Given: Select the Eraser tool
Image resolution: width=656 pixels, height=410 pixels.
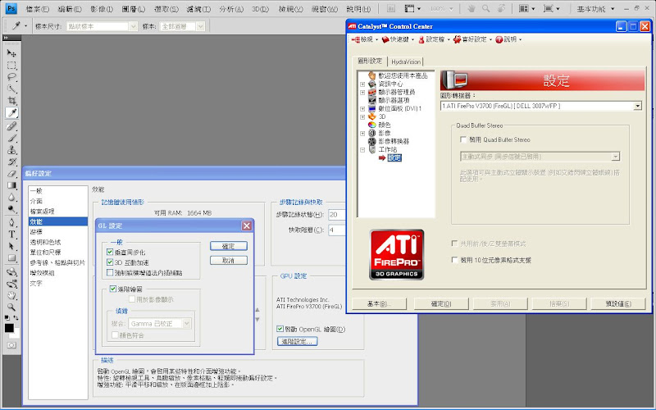Looking at the screenshot, I should [11, 173].
